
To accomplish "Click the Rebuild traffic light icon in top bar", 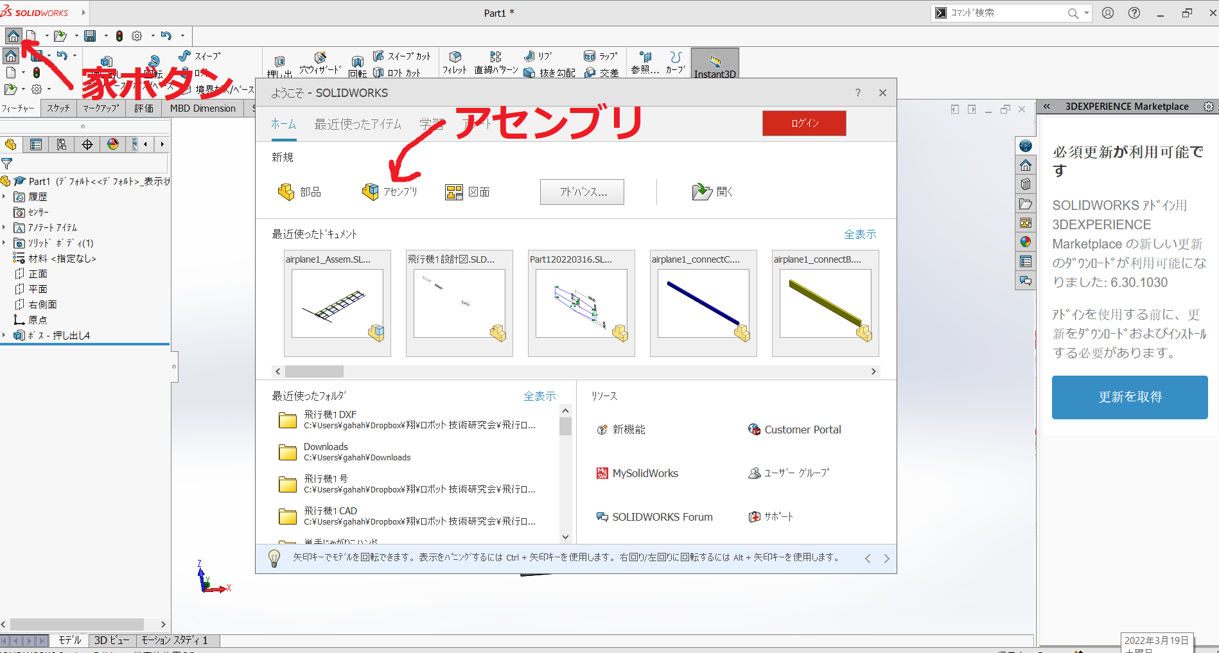I will pyautogui.click(x=119, y=36).
